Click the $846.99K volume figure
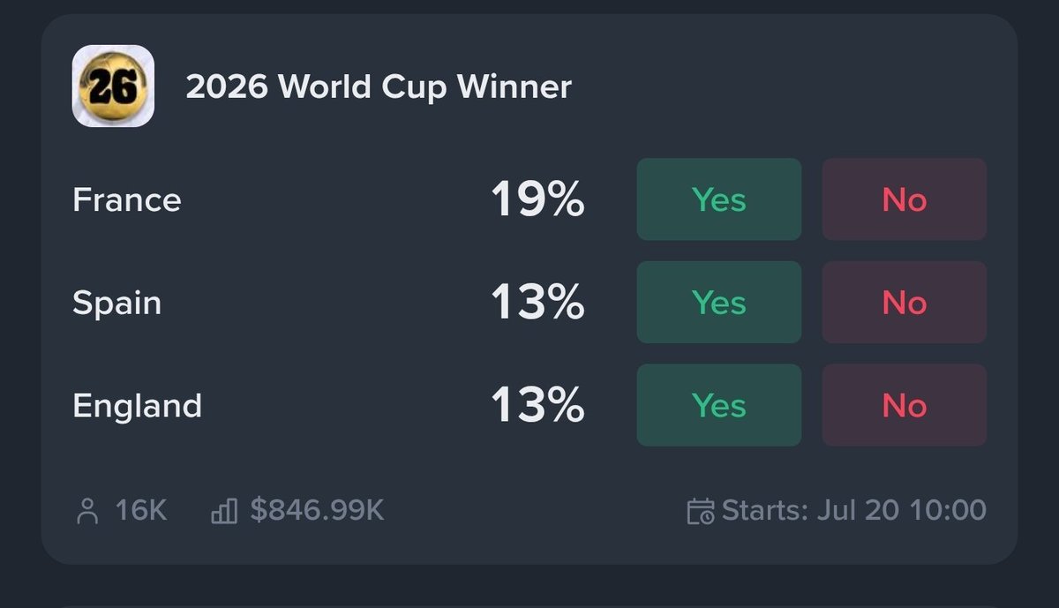1059x608 pixels. 317,511
